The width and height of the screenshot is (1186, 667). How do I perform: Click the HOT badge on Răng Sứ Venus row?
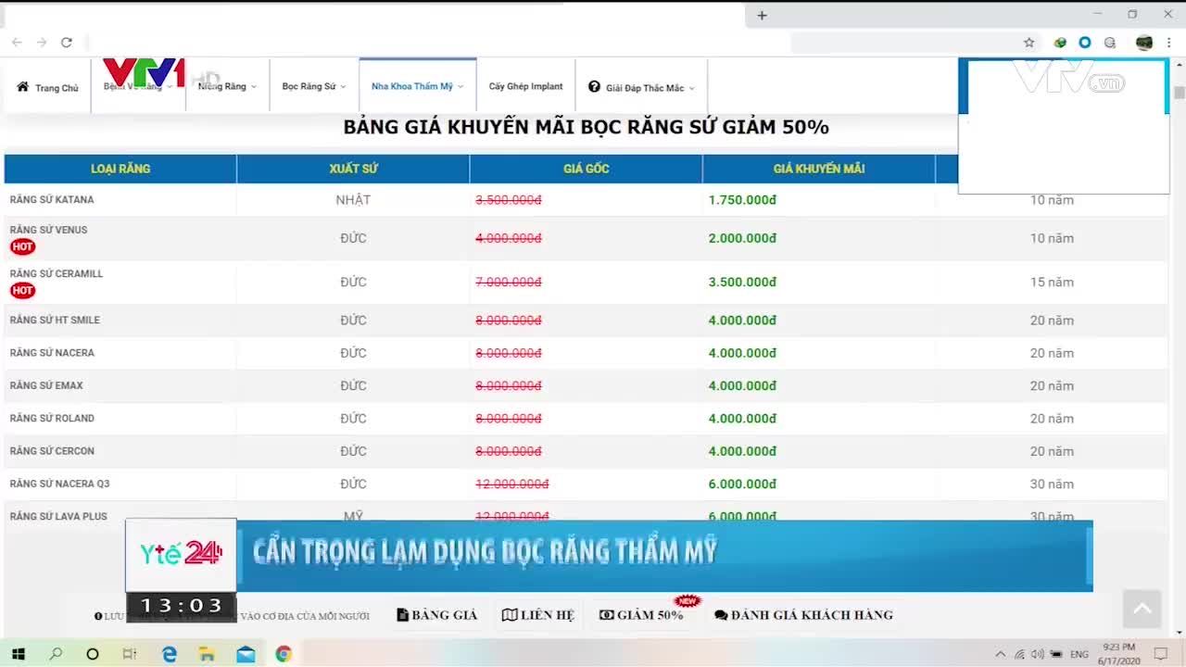(x=22, y=246)
